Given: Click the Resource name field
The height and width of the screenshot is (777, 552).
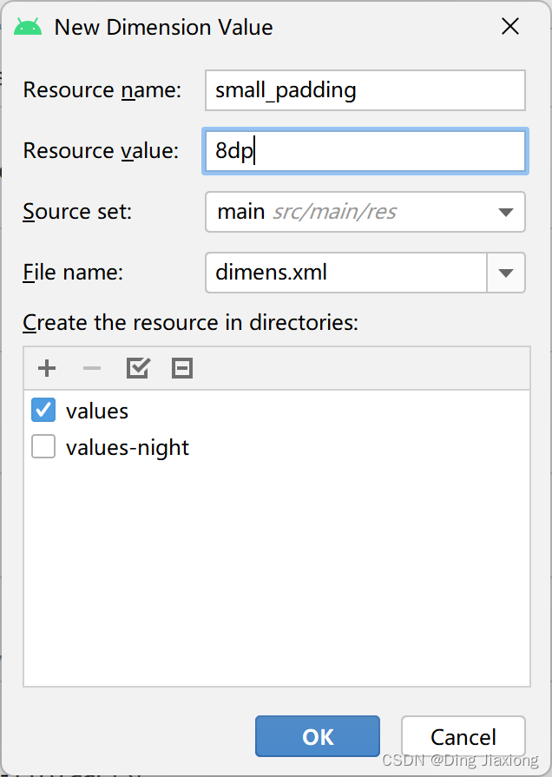Looking at the screenshot, I should [365, 90].
